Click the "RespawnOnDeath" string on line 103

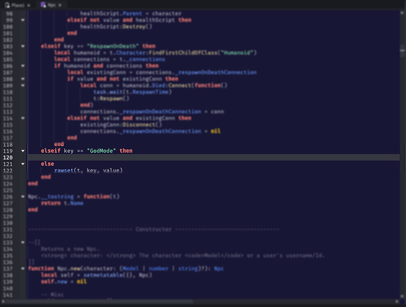[x=113, y=46]
